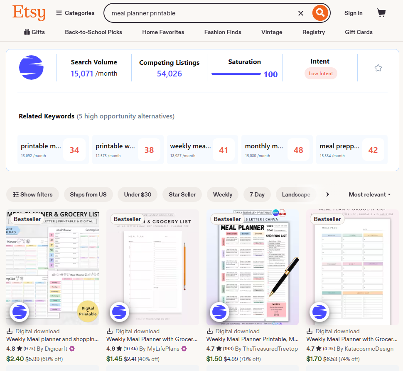Toggle the 7-Day filter chip
403x371 pixels.
click(x=257, y=194)
